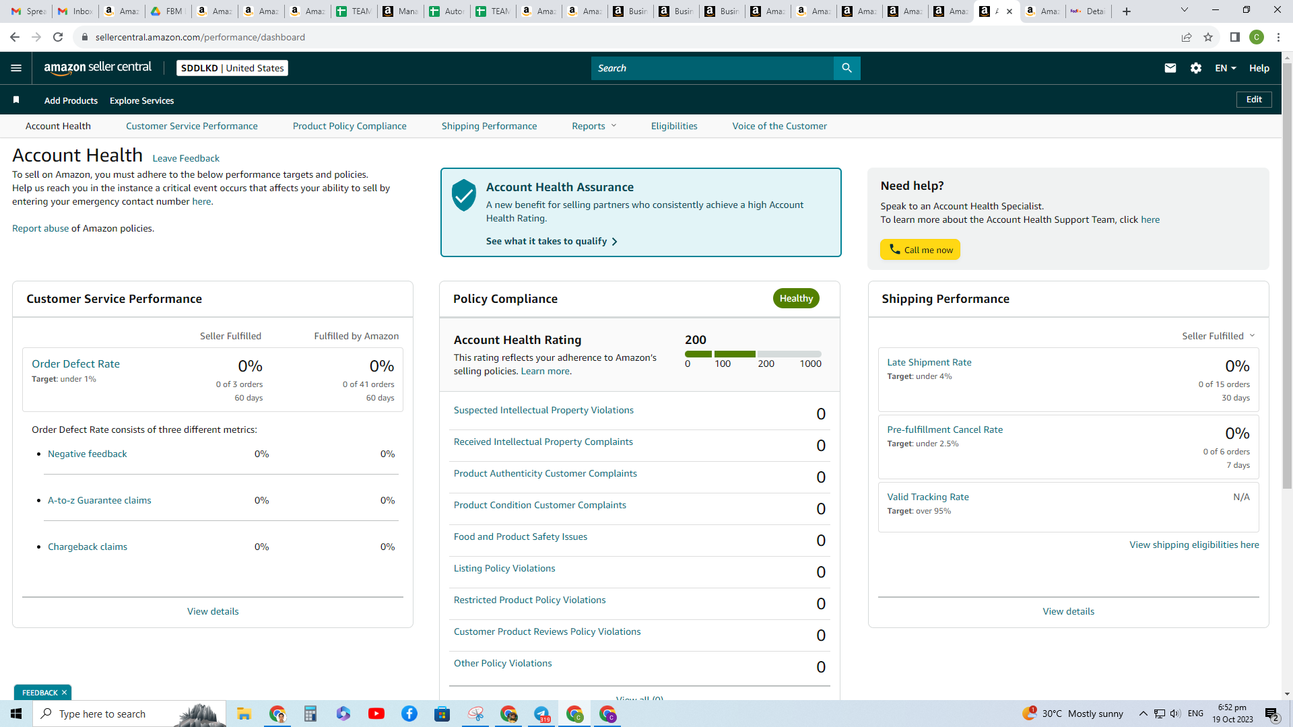
Task: Open the browser side panel icon
Action: click(x=1235, y=37)
